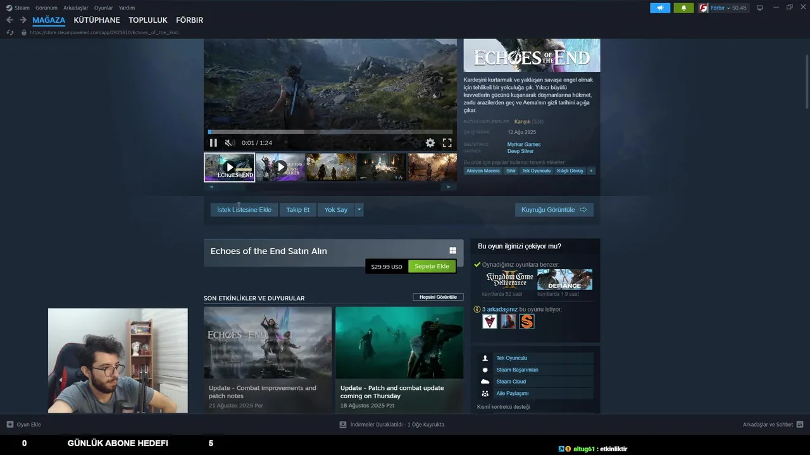Click the Aile Paylaşımı family icon

tap(485, 394)
